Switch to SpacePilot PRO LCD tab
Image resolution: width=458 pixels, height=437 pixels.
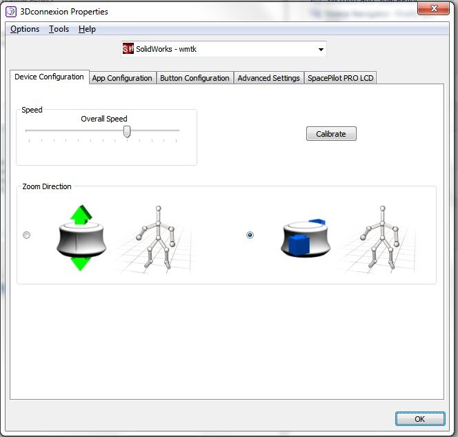341,78
